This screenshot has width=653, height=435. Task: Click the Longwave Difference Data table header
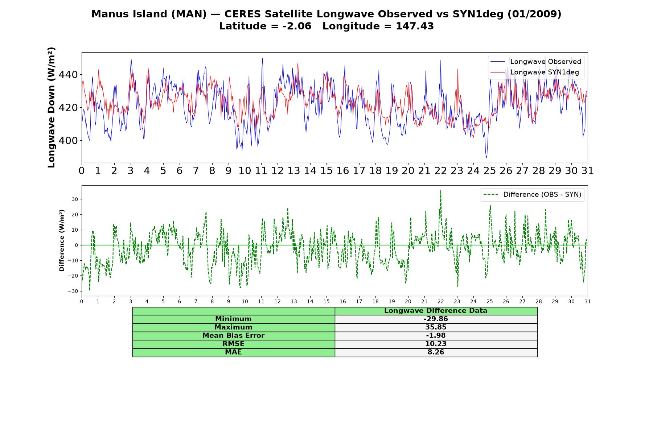(436, 311)
